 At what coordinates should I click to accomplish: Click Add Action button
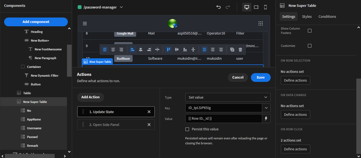[91, 97]
